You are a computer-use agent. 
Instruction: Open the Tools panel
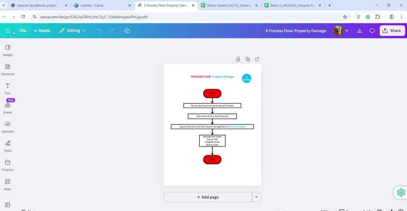[7, 146]
